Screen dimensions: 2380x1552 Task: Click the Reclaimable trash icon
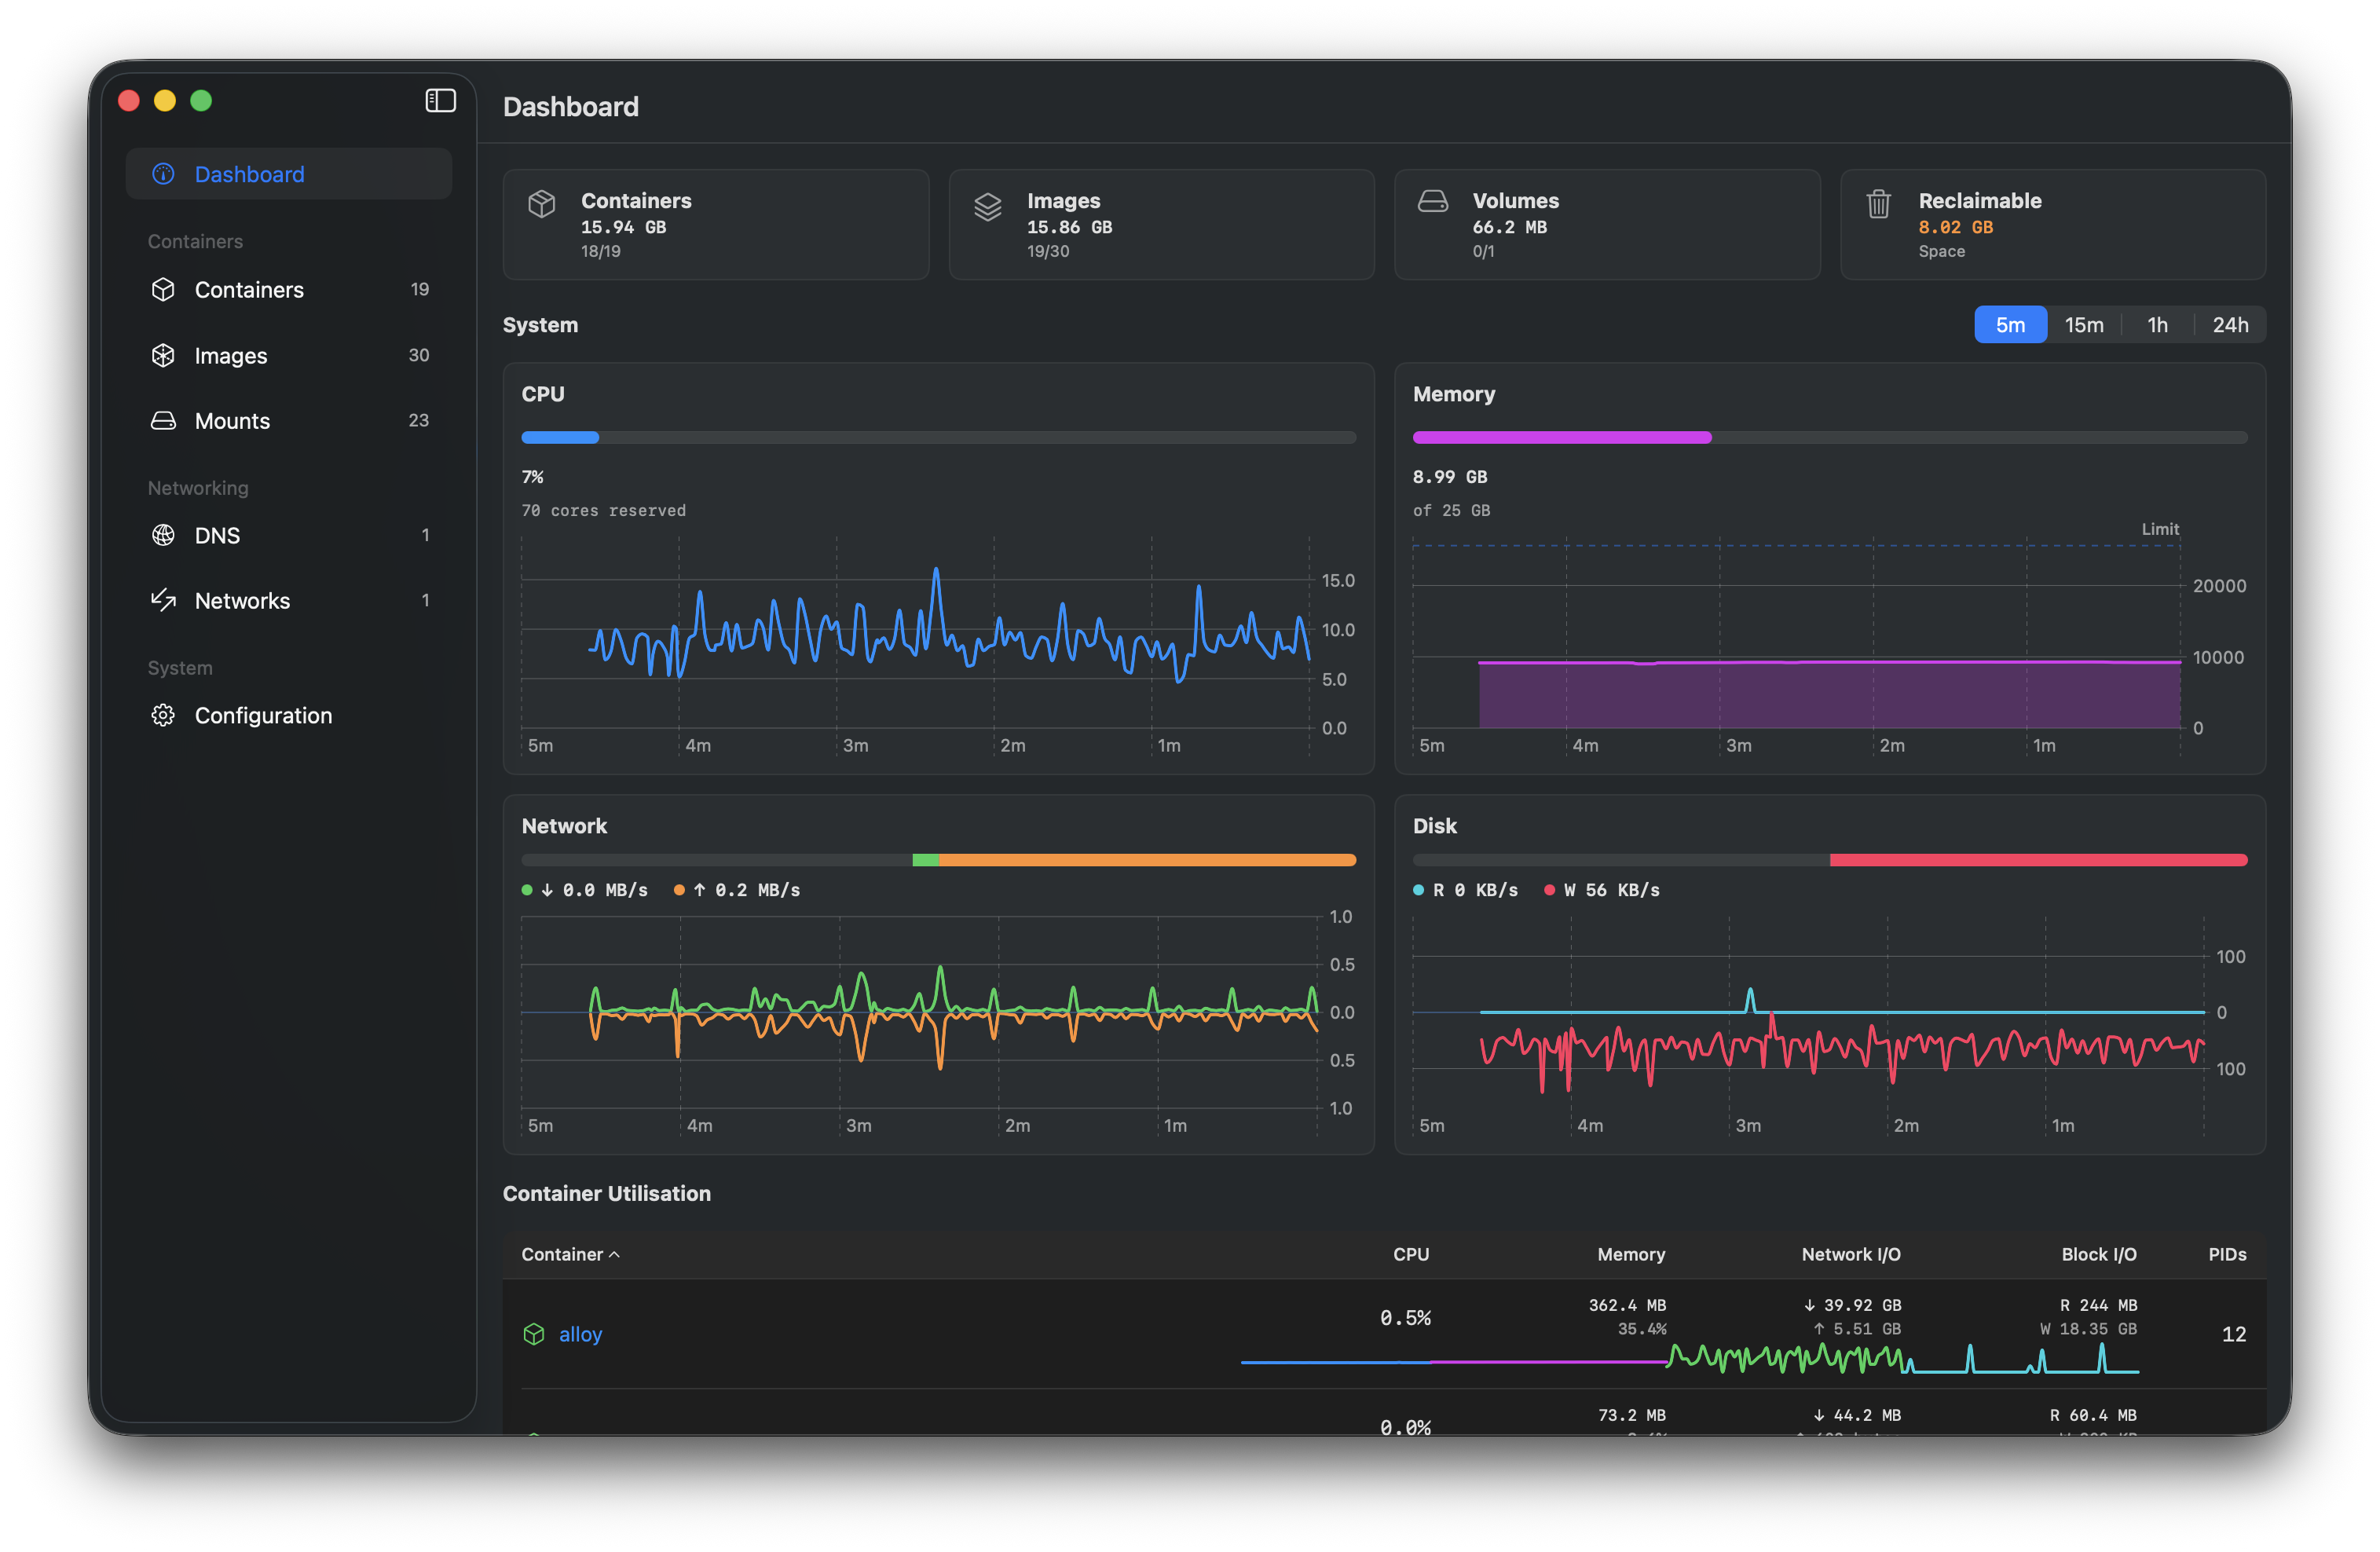click(1878, 204)
